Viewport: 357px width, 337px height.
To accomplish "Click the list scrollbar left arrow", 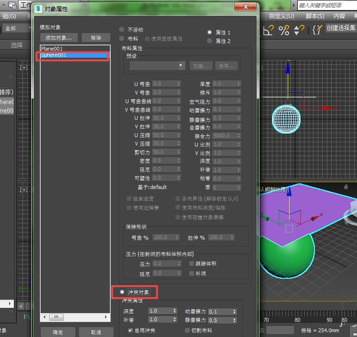I will pos(44,317).
